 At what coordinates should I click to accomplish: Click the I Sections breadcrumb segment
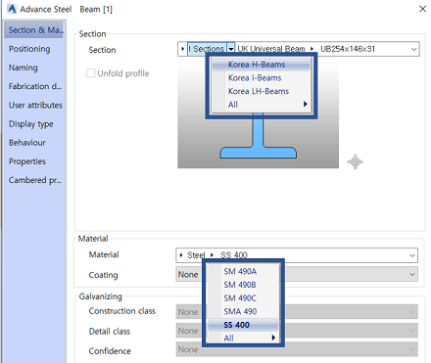[x=207, y=49]
